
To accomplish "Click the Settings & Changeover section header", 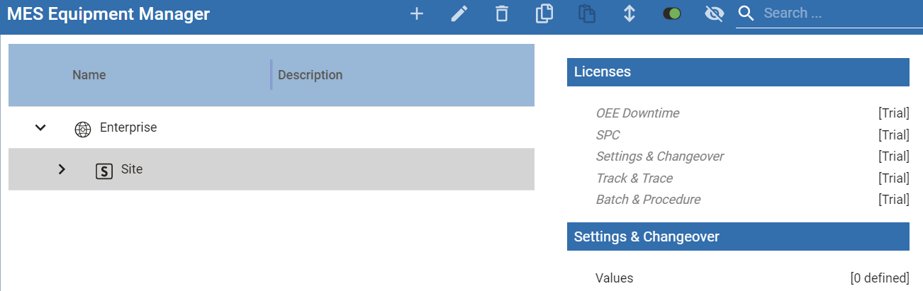I will pyautogui.click(x=737, y=236).
